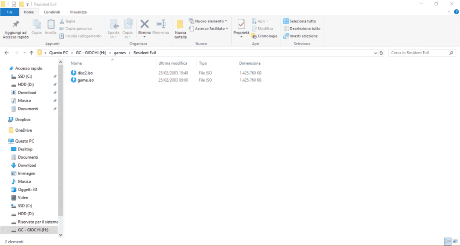Open Immagini in the navigation pane

click(x=26, y=173)
